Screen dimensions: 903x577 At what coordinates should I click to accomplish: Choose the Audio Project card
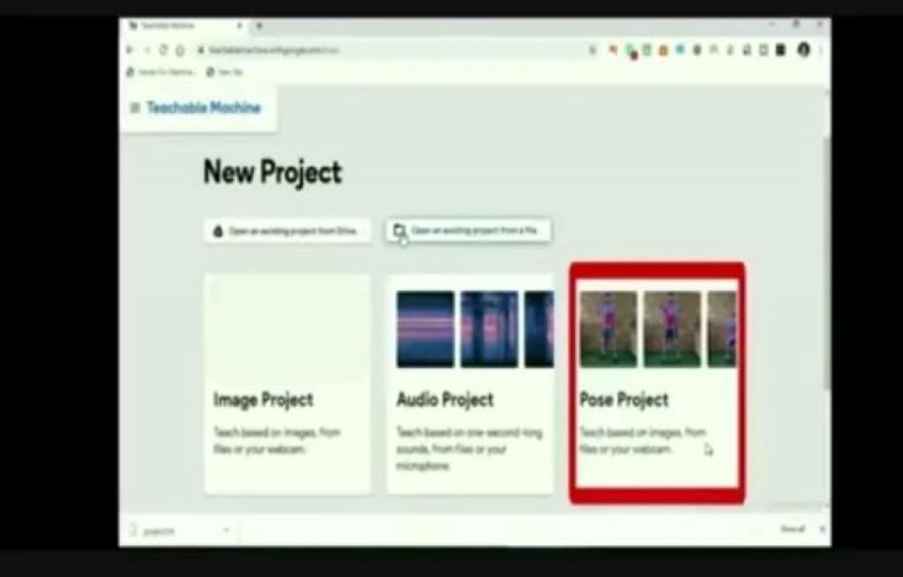(x=470, y=384)
